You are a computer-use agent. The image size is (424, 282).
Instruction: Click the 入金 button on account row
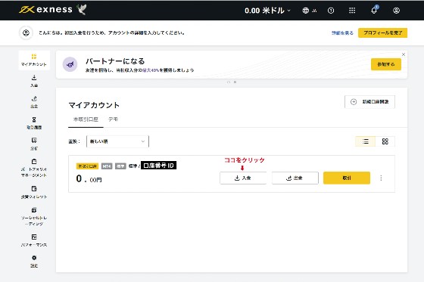(243, 178)
